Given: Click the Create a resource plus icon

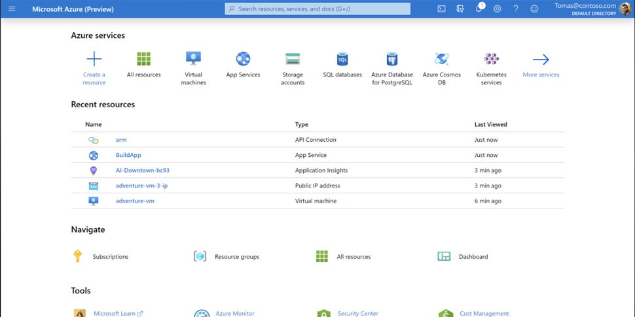Looking at the screenshot, I should click(94, 59).
